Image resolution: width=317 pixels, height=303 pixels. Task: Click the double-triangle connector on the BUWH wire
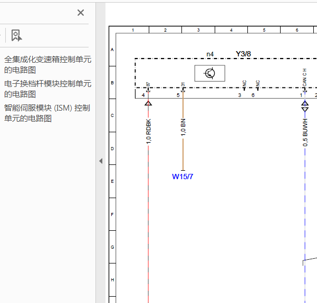(305, 106)
